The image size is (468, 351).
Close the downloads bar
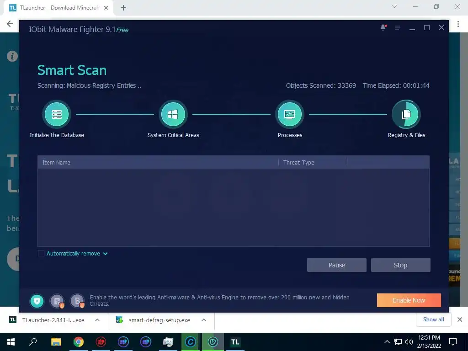pos(460,319)
